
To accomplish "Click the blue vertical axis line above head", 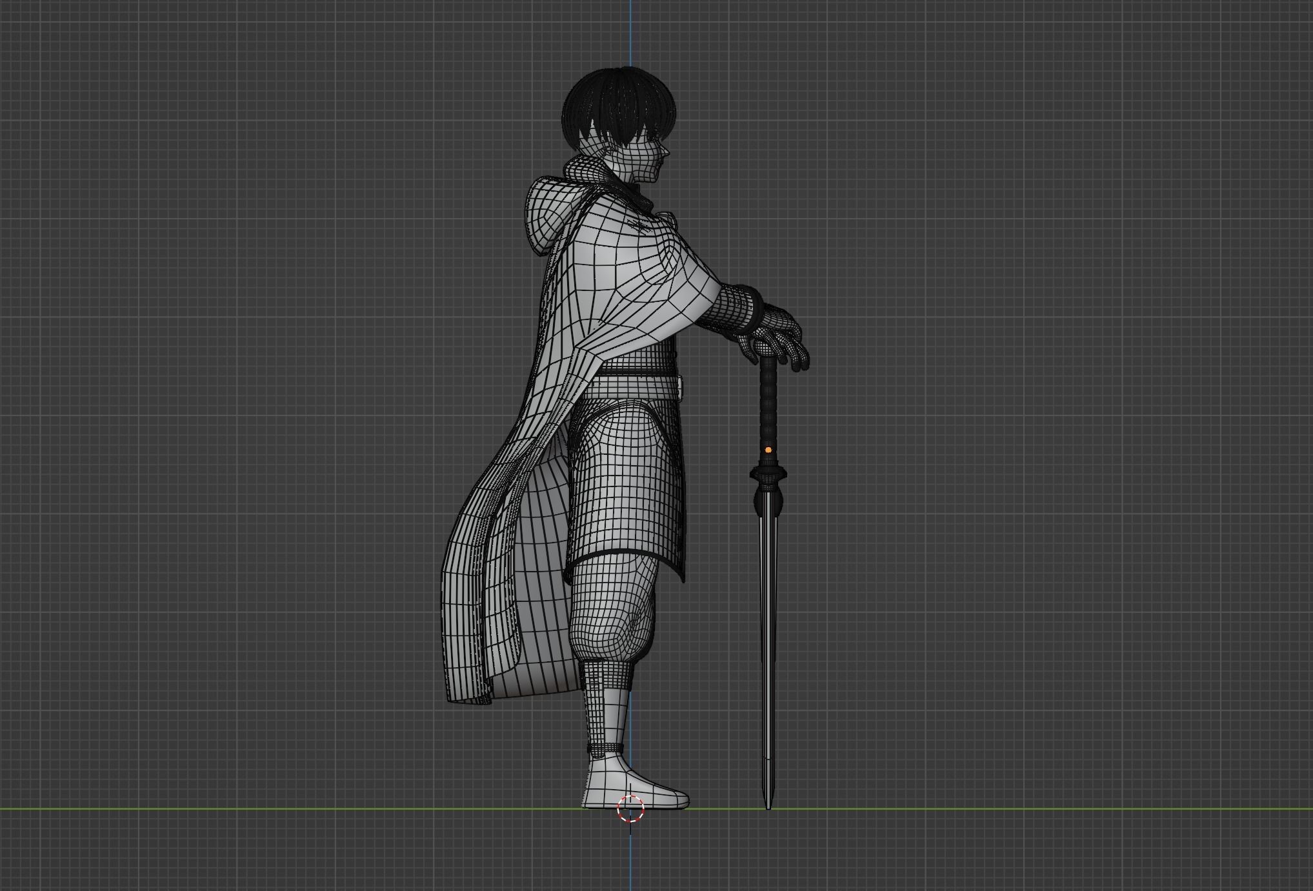I will [630, 32].
